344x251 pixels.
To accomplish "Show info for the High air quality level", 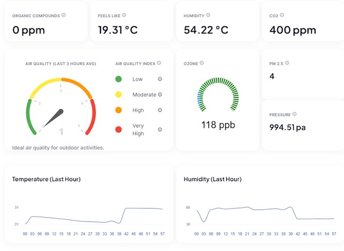I will tap(160, 110).
